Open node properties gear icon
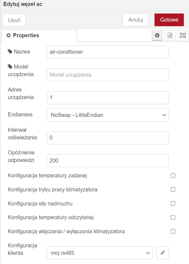Screen dimensions: 189x264 pos(157,35)
